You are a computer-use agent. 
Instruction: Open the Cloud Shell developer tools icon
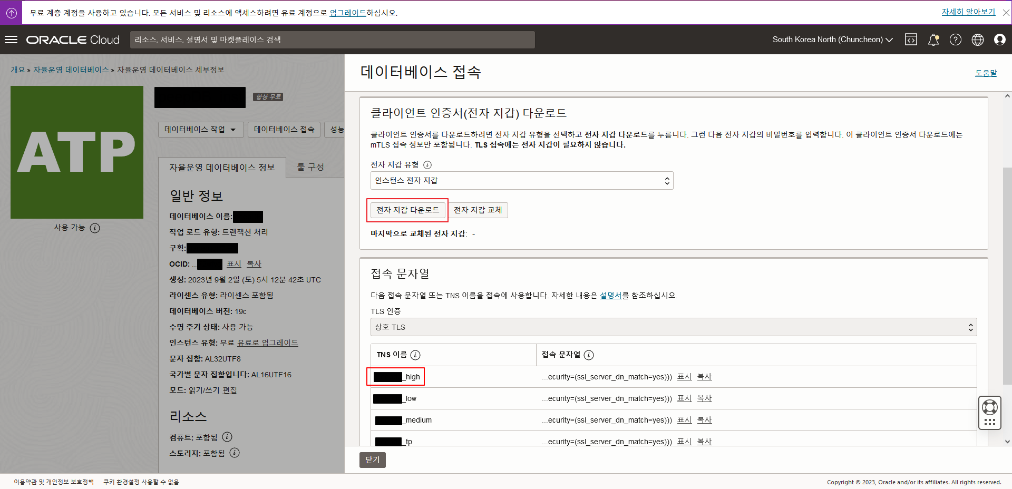pyautogui.click(x=911, y=40)
